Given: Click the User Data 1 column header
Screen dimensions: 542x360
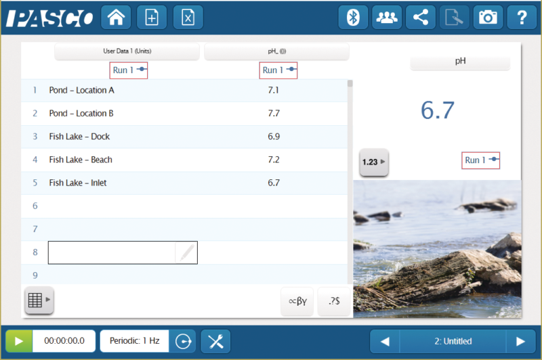Looking at the screenshot, I should coord(127,51).
